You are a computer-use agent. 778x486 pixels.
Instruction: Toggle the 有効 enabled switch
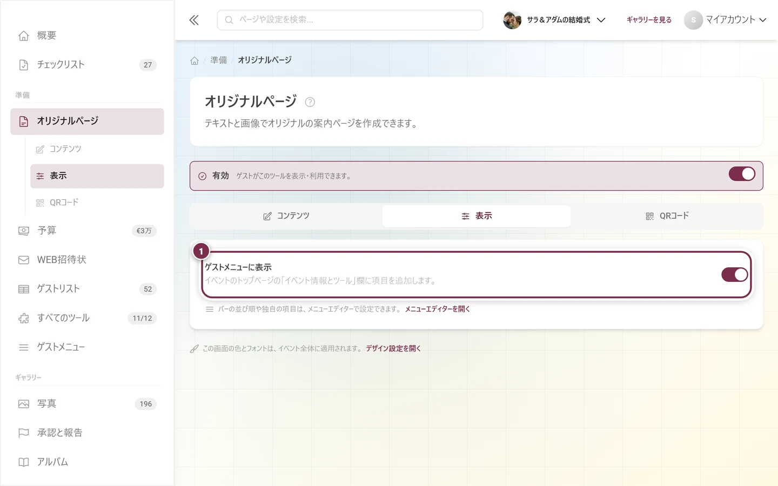[742, 174]
